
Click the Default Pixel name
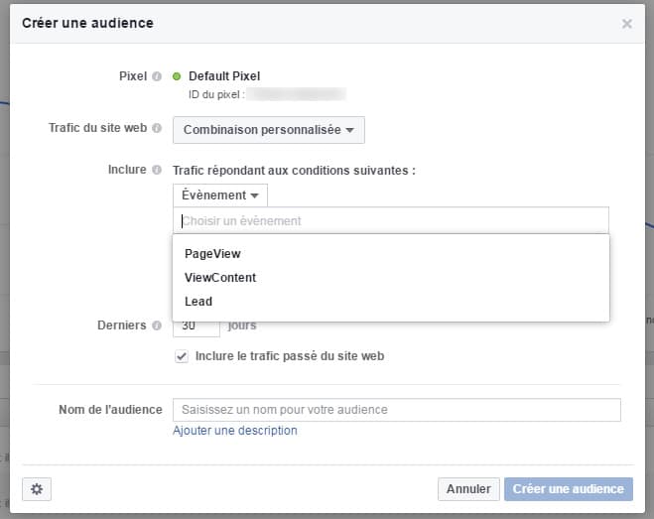(x=224, y=76)
